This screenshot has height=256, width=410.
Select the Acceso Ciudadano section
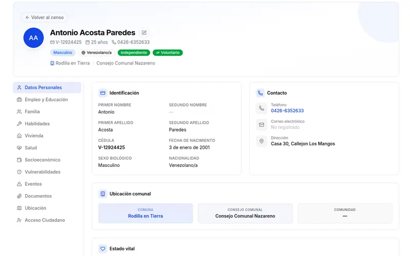(47, 220)
